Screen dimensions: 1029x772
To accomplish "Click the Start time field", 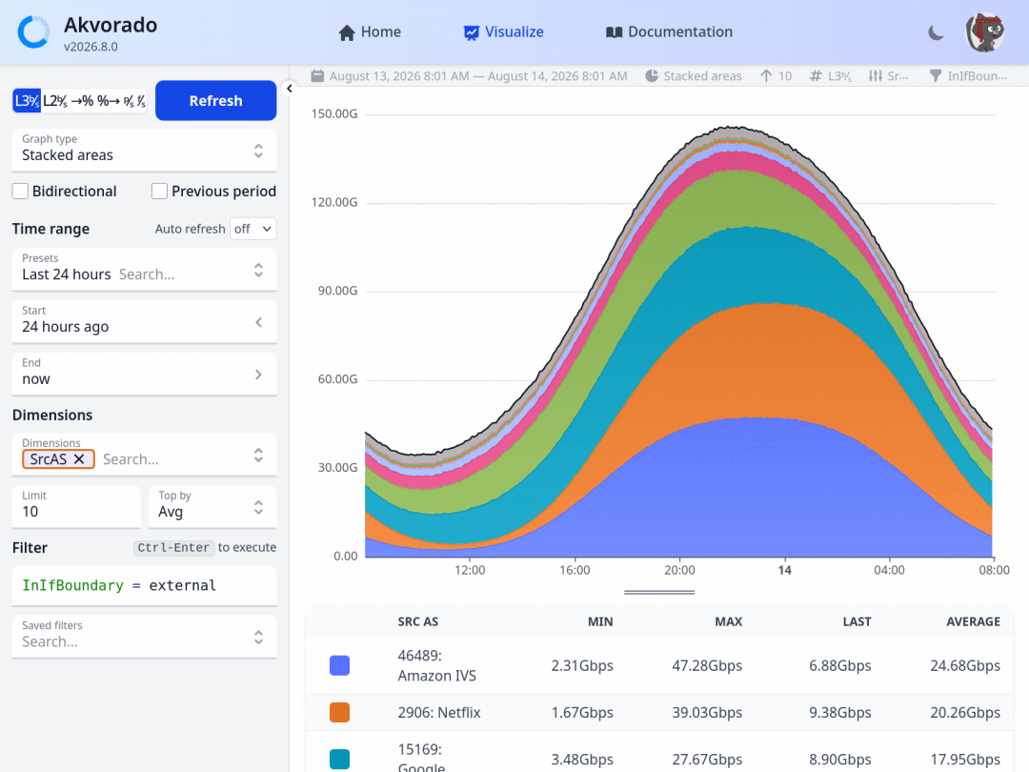I will pos(145,322).
